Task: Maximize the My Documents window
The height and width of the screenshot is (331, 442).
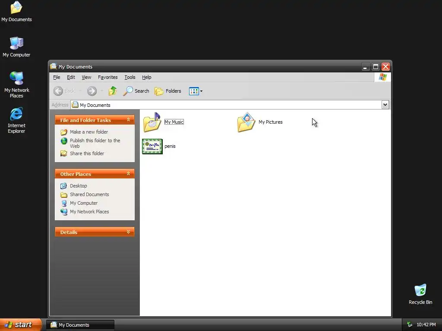Action: point(376,67)
